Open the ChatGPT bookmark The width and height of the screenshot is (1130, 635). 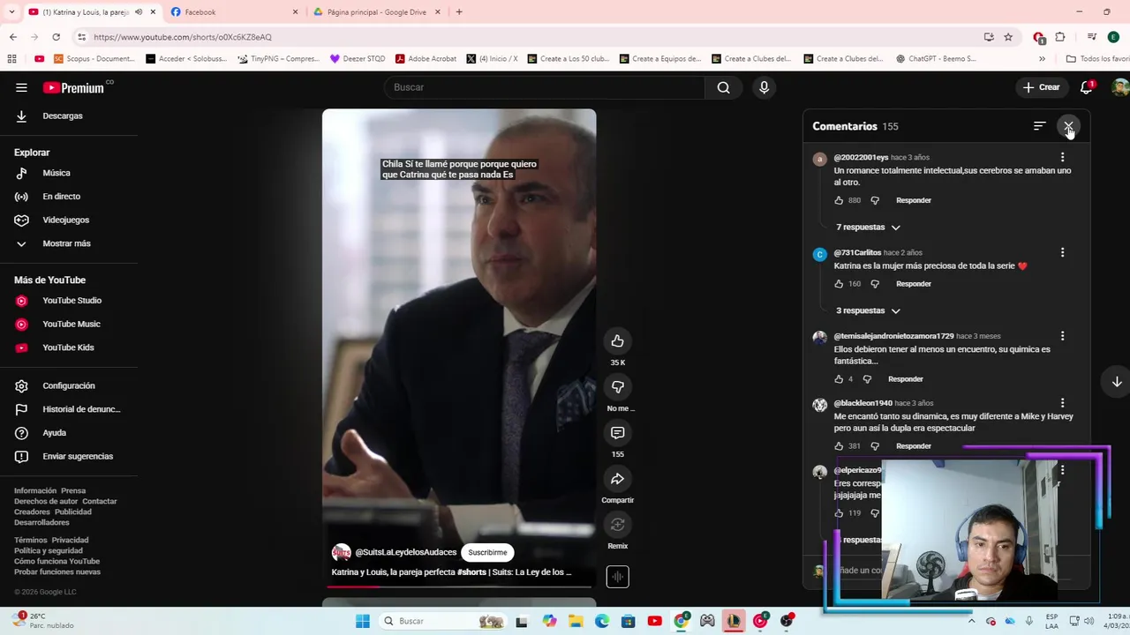point(936,59)
